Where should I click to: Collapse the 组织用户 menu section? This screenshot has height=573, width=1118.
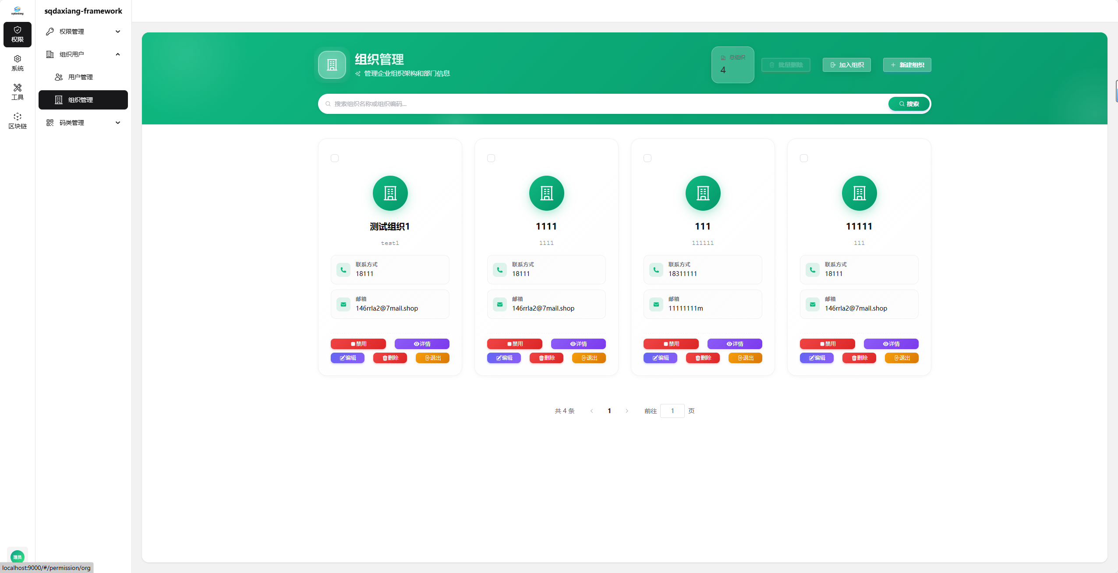tap(83, 54)
